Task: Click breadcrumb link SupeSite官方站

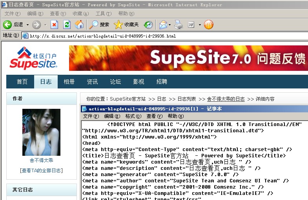Action: (128, 99)
